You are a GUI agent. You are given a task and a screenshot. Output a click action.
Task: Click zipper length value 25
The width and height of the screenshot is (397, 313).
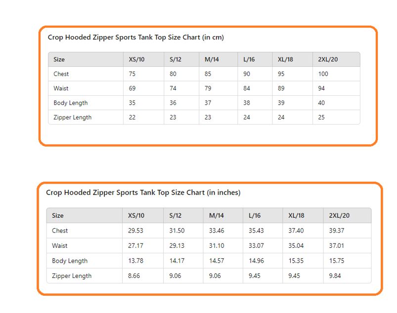[x=321, y=117]
